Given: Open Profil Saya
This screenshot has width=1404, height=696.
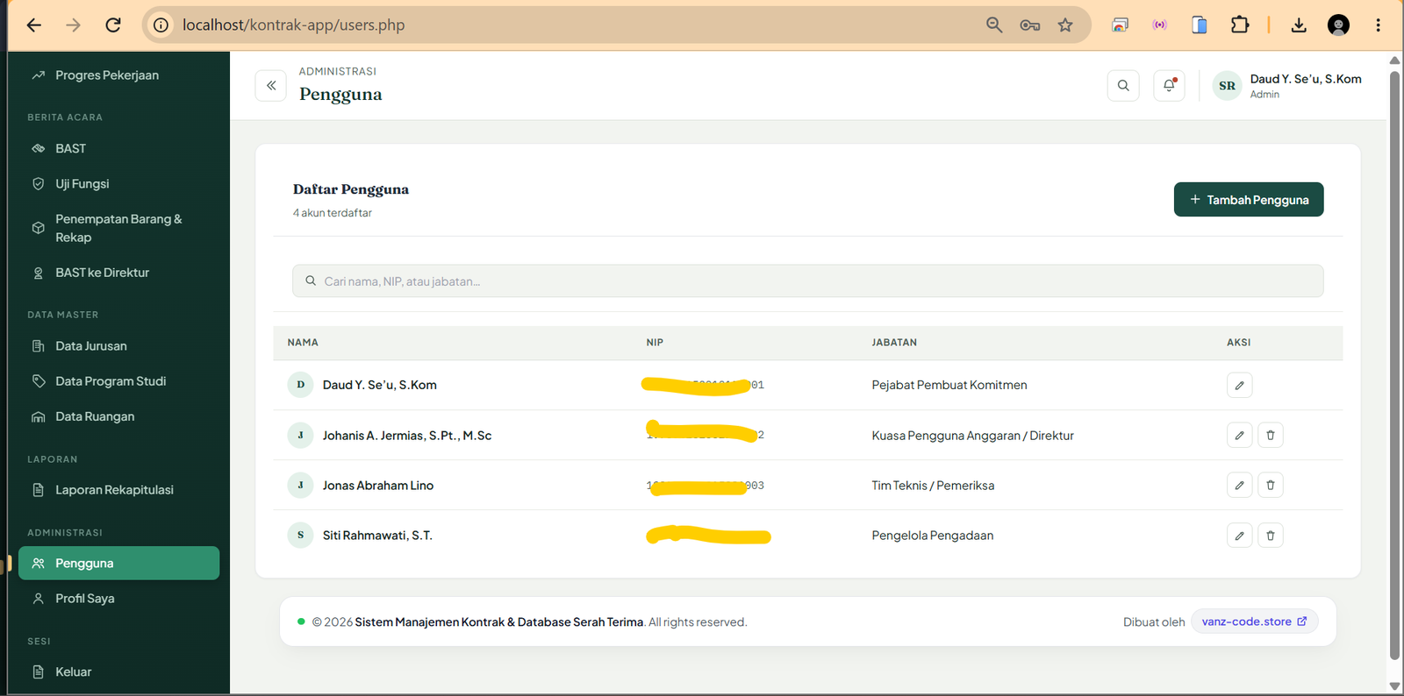Looking at the screenshot, I should click(118, 598).
